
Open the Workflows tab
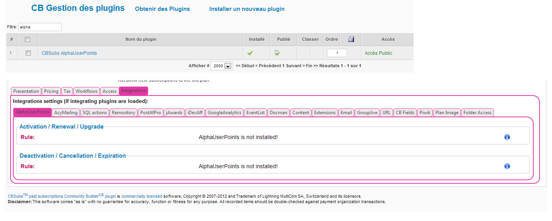[x=87, y=91]
